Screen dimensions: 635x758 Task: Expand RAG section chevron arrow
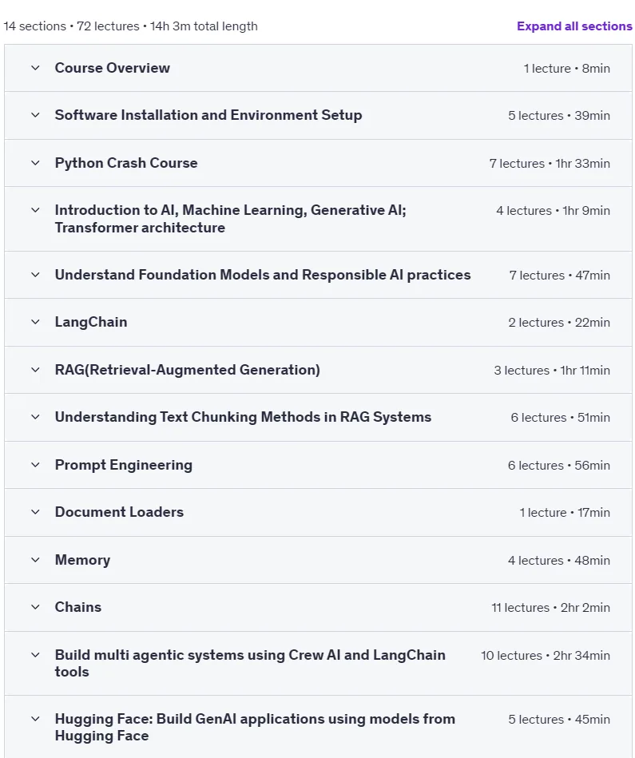(35, 370)
